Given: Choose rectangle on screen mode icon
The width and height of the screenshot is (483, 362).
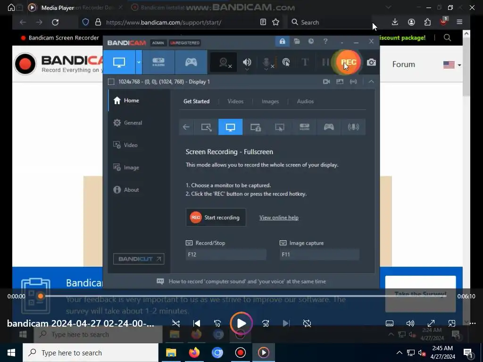Looking at the screenshot, I should [x=206, y=127].
